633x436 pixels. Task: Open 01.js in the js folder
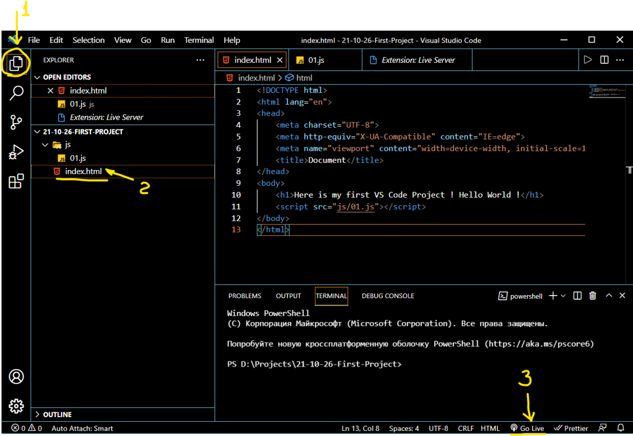(122, 158)
